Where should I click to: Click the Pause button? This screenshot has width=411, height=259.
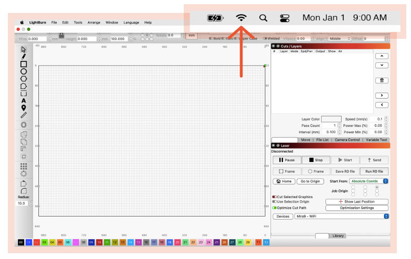click(287, 160)
